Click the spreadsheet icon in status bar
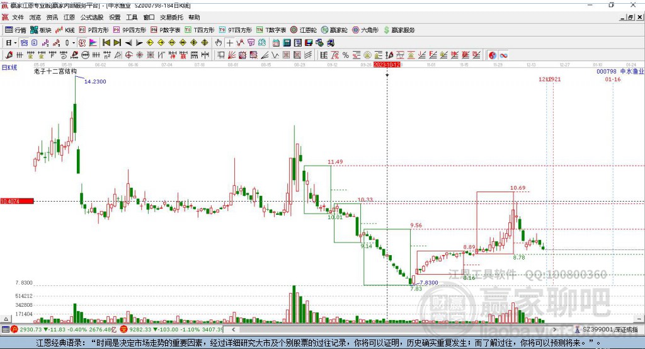Viewport: 645px width, 349px height. pyautogui.click(x=5, y=329)
